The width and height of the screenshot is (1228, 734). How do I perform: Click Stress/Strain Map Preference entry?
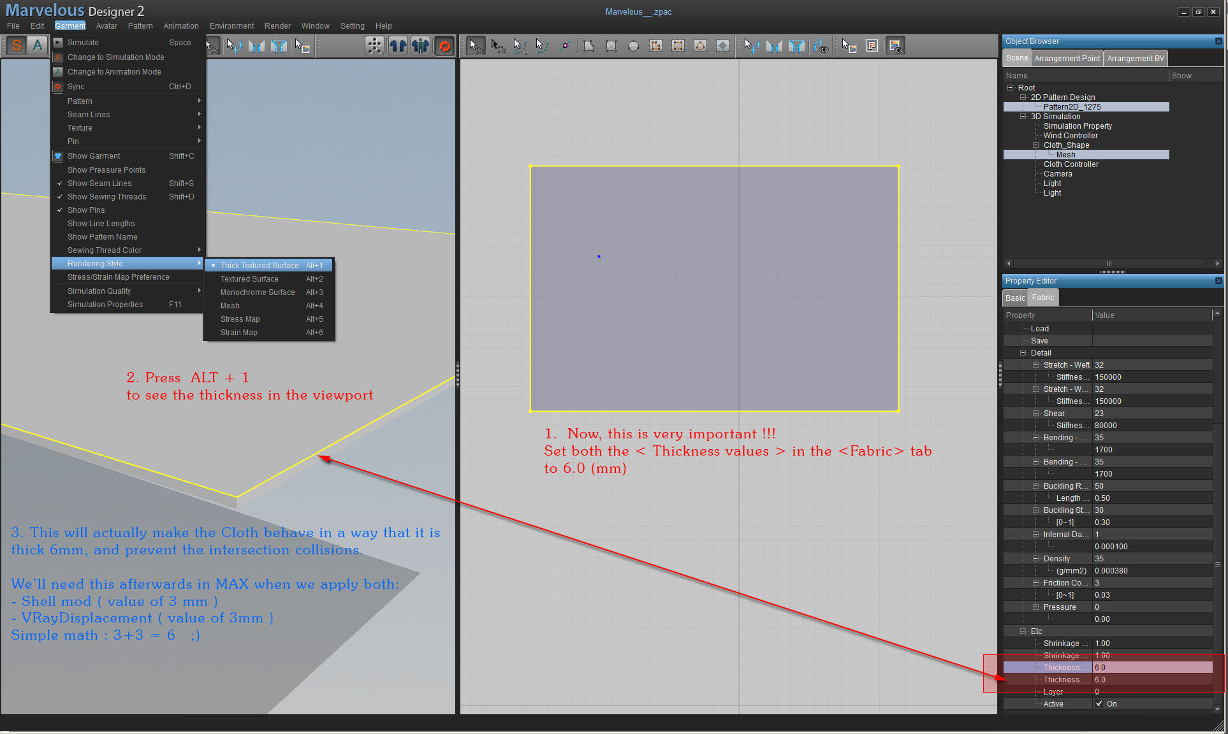click(x=128, y=277)
